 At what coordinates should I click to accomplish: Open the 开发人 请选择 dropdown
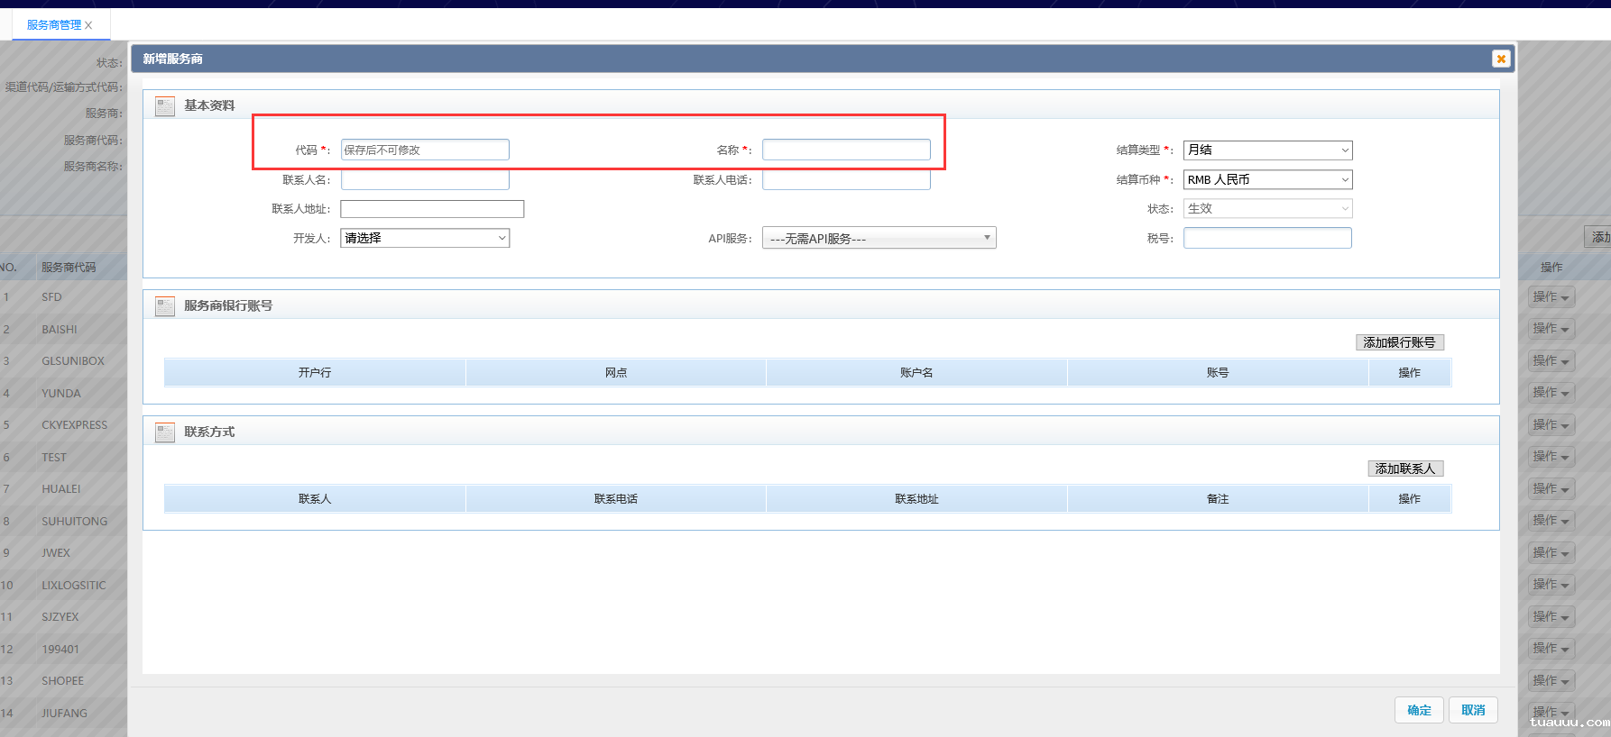click(425, 238)
